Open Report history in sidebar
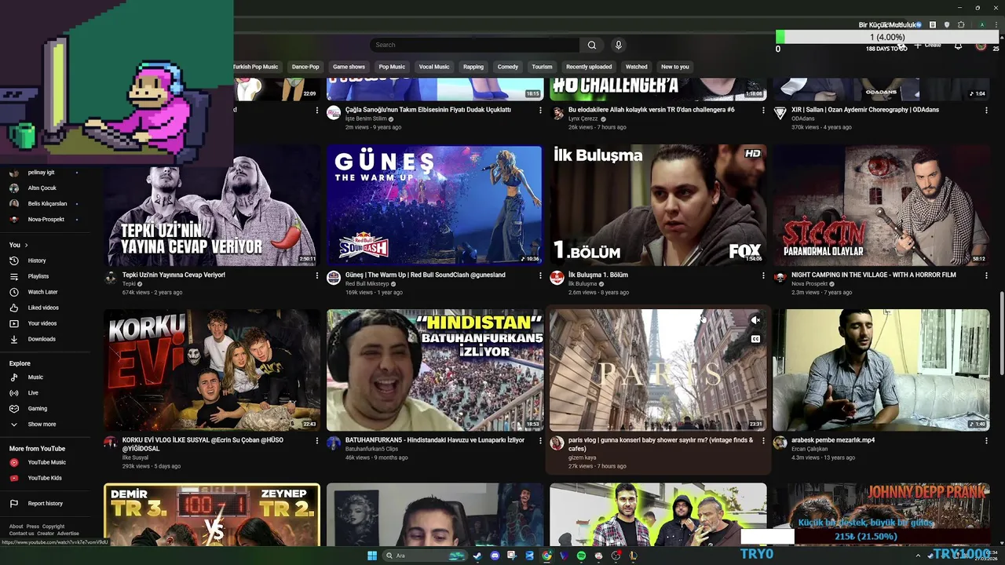The height and width of the screenshot is (565, 1005). click(45, 504)
